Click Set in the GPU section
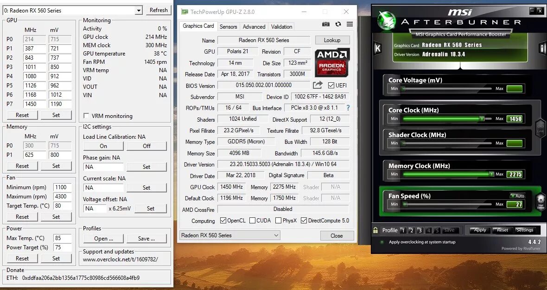This screenshot has height=290, width=547. click(x=56, y=115)
